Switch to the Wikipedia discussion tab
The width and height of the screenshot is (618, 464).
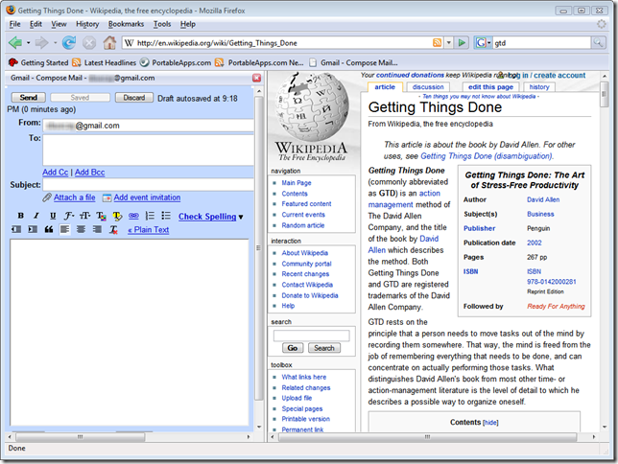428,87
